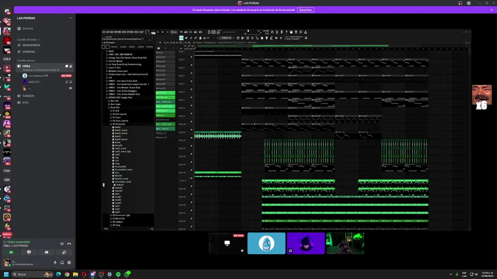497x279 pixels.
Task: Open the GM server in the server list
Action: pyautogui.click(x=7, y=180)
